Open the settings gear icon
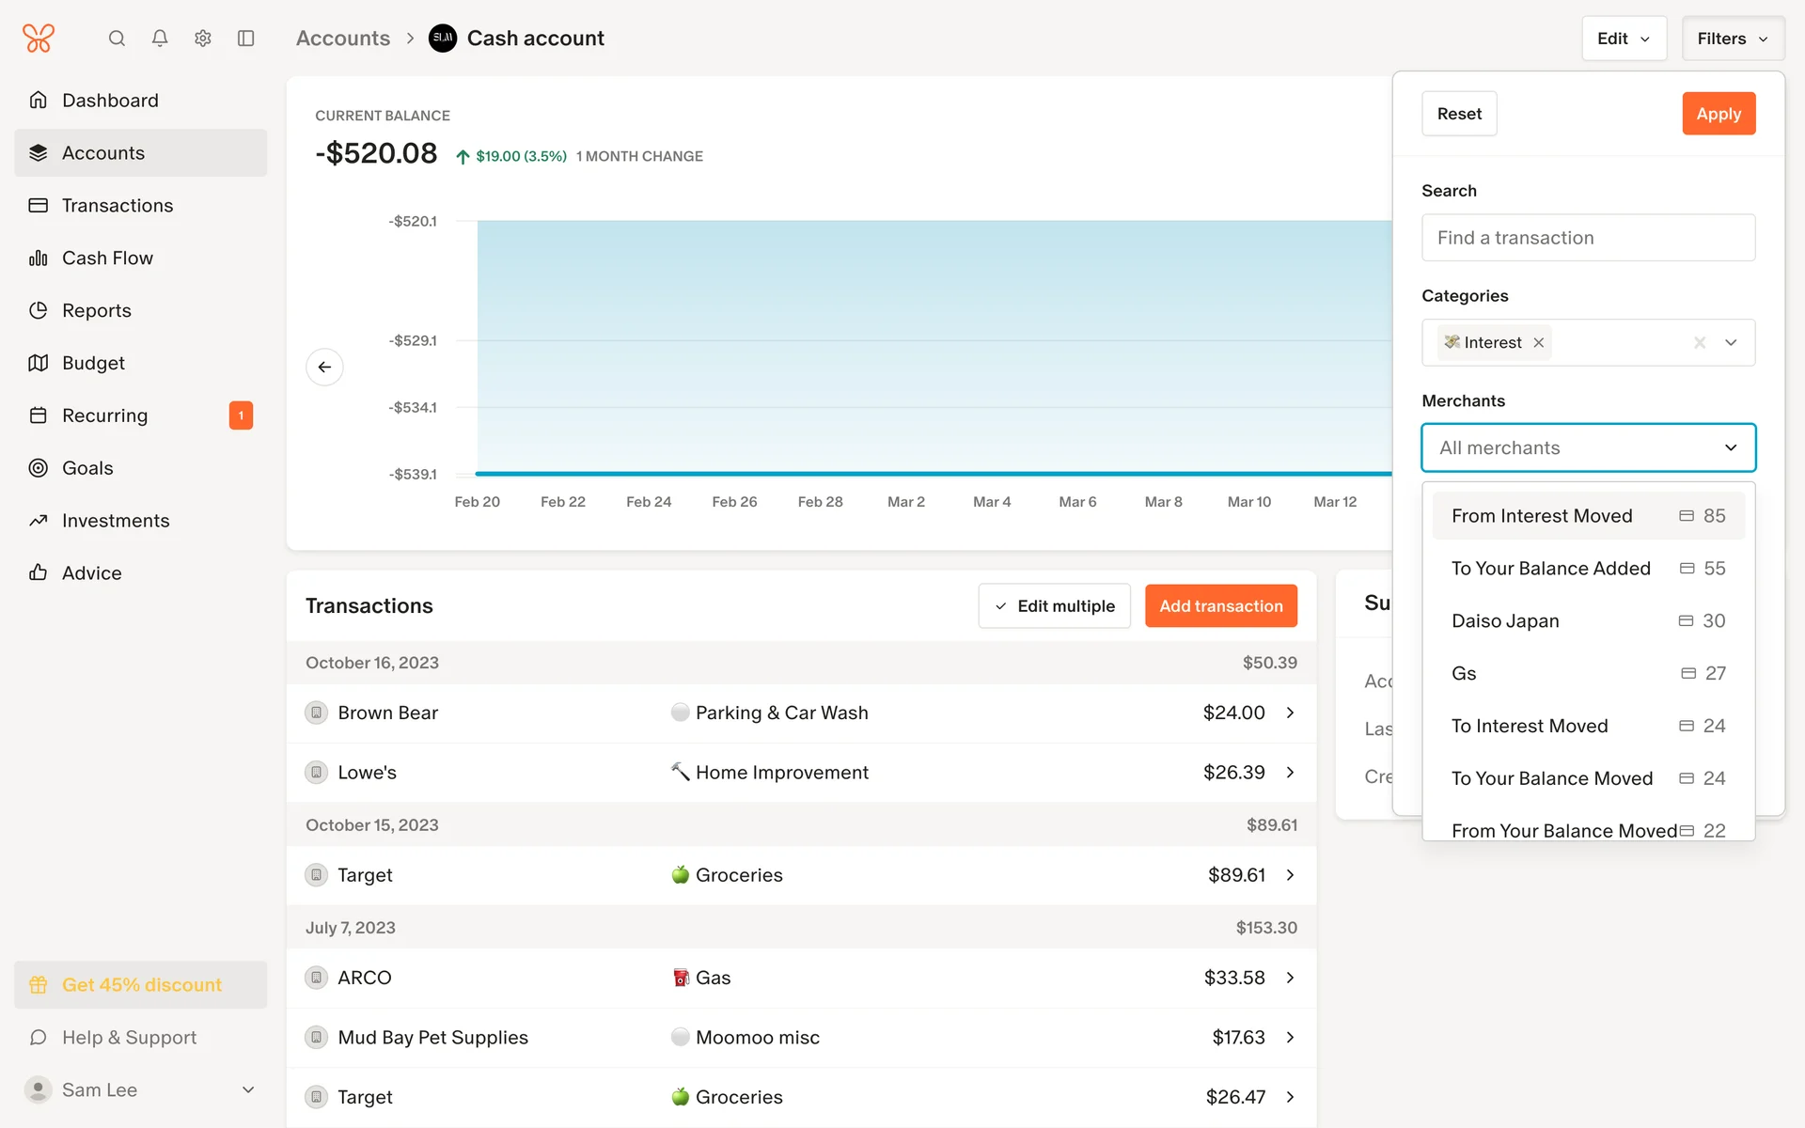1805x1128 pixels. pyautogui.click(x=203, y=39)
